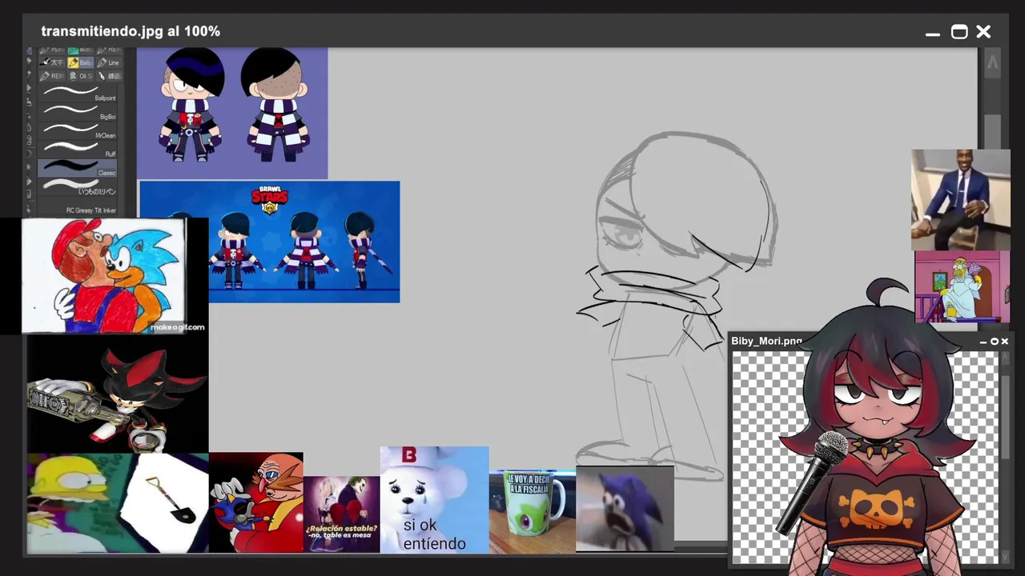Screen dimensions: 1025x576
Task: Click the up arrow of main window scrollbar
Action: (992, 63)
